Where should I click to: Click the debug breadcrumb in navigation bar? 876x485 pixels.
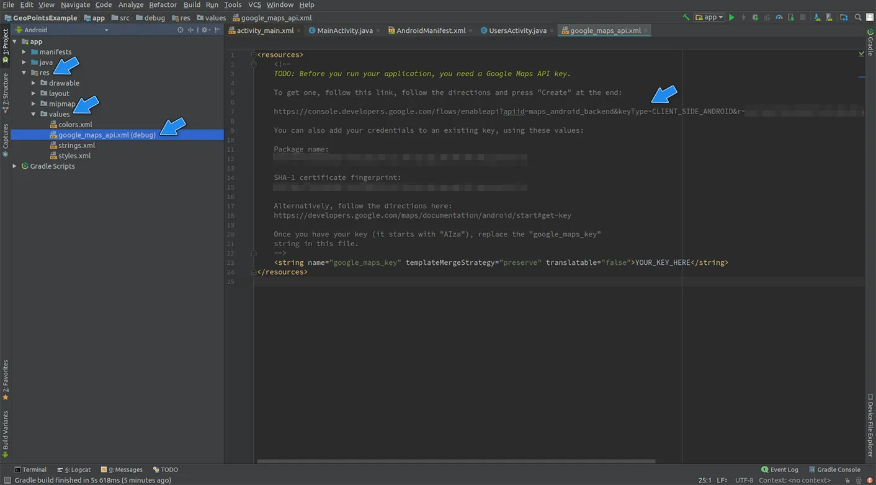pyautogui.click(x=150, y=18)
